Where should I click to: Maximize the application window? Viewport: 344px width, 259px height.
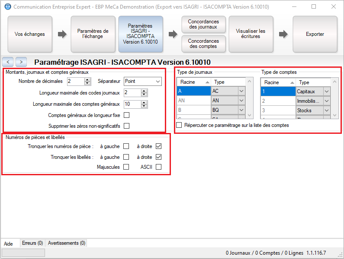click(x=314, y=6)
